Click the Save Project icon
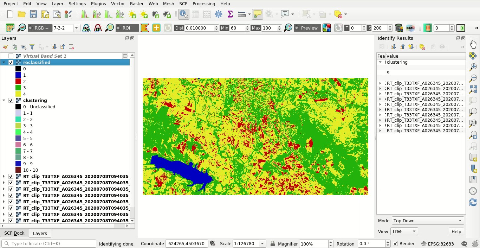The image size is (480, 248). tap(33, 14)
